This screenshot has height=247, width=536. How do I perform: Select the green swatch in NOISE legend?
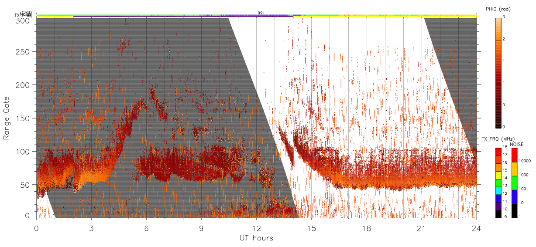click(514, 183)
